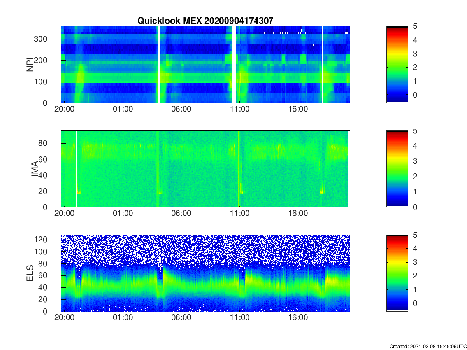Click the NPI spectrogram plot

click(205, 65)
